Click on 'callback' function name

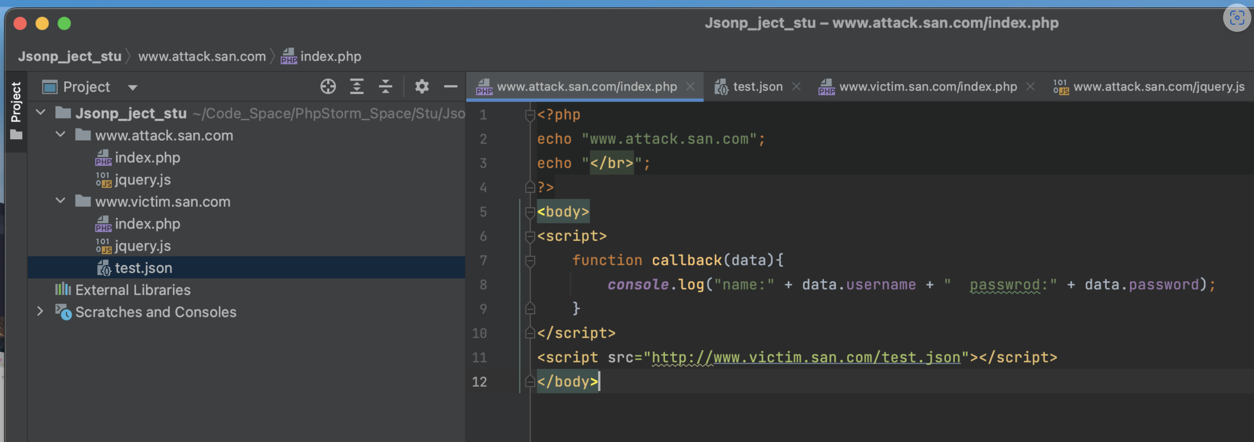(686, 260)
